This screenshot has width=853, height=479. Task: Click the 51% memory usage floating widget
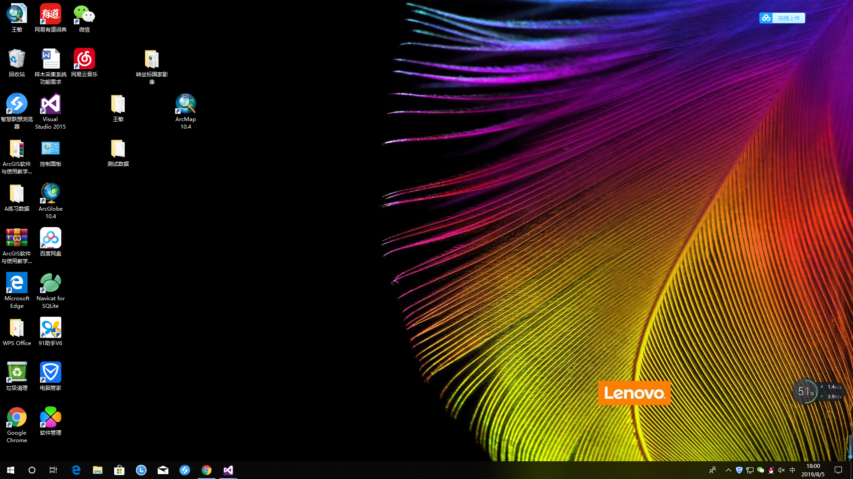click(805, 392)
